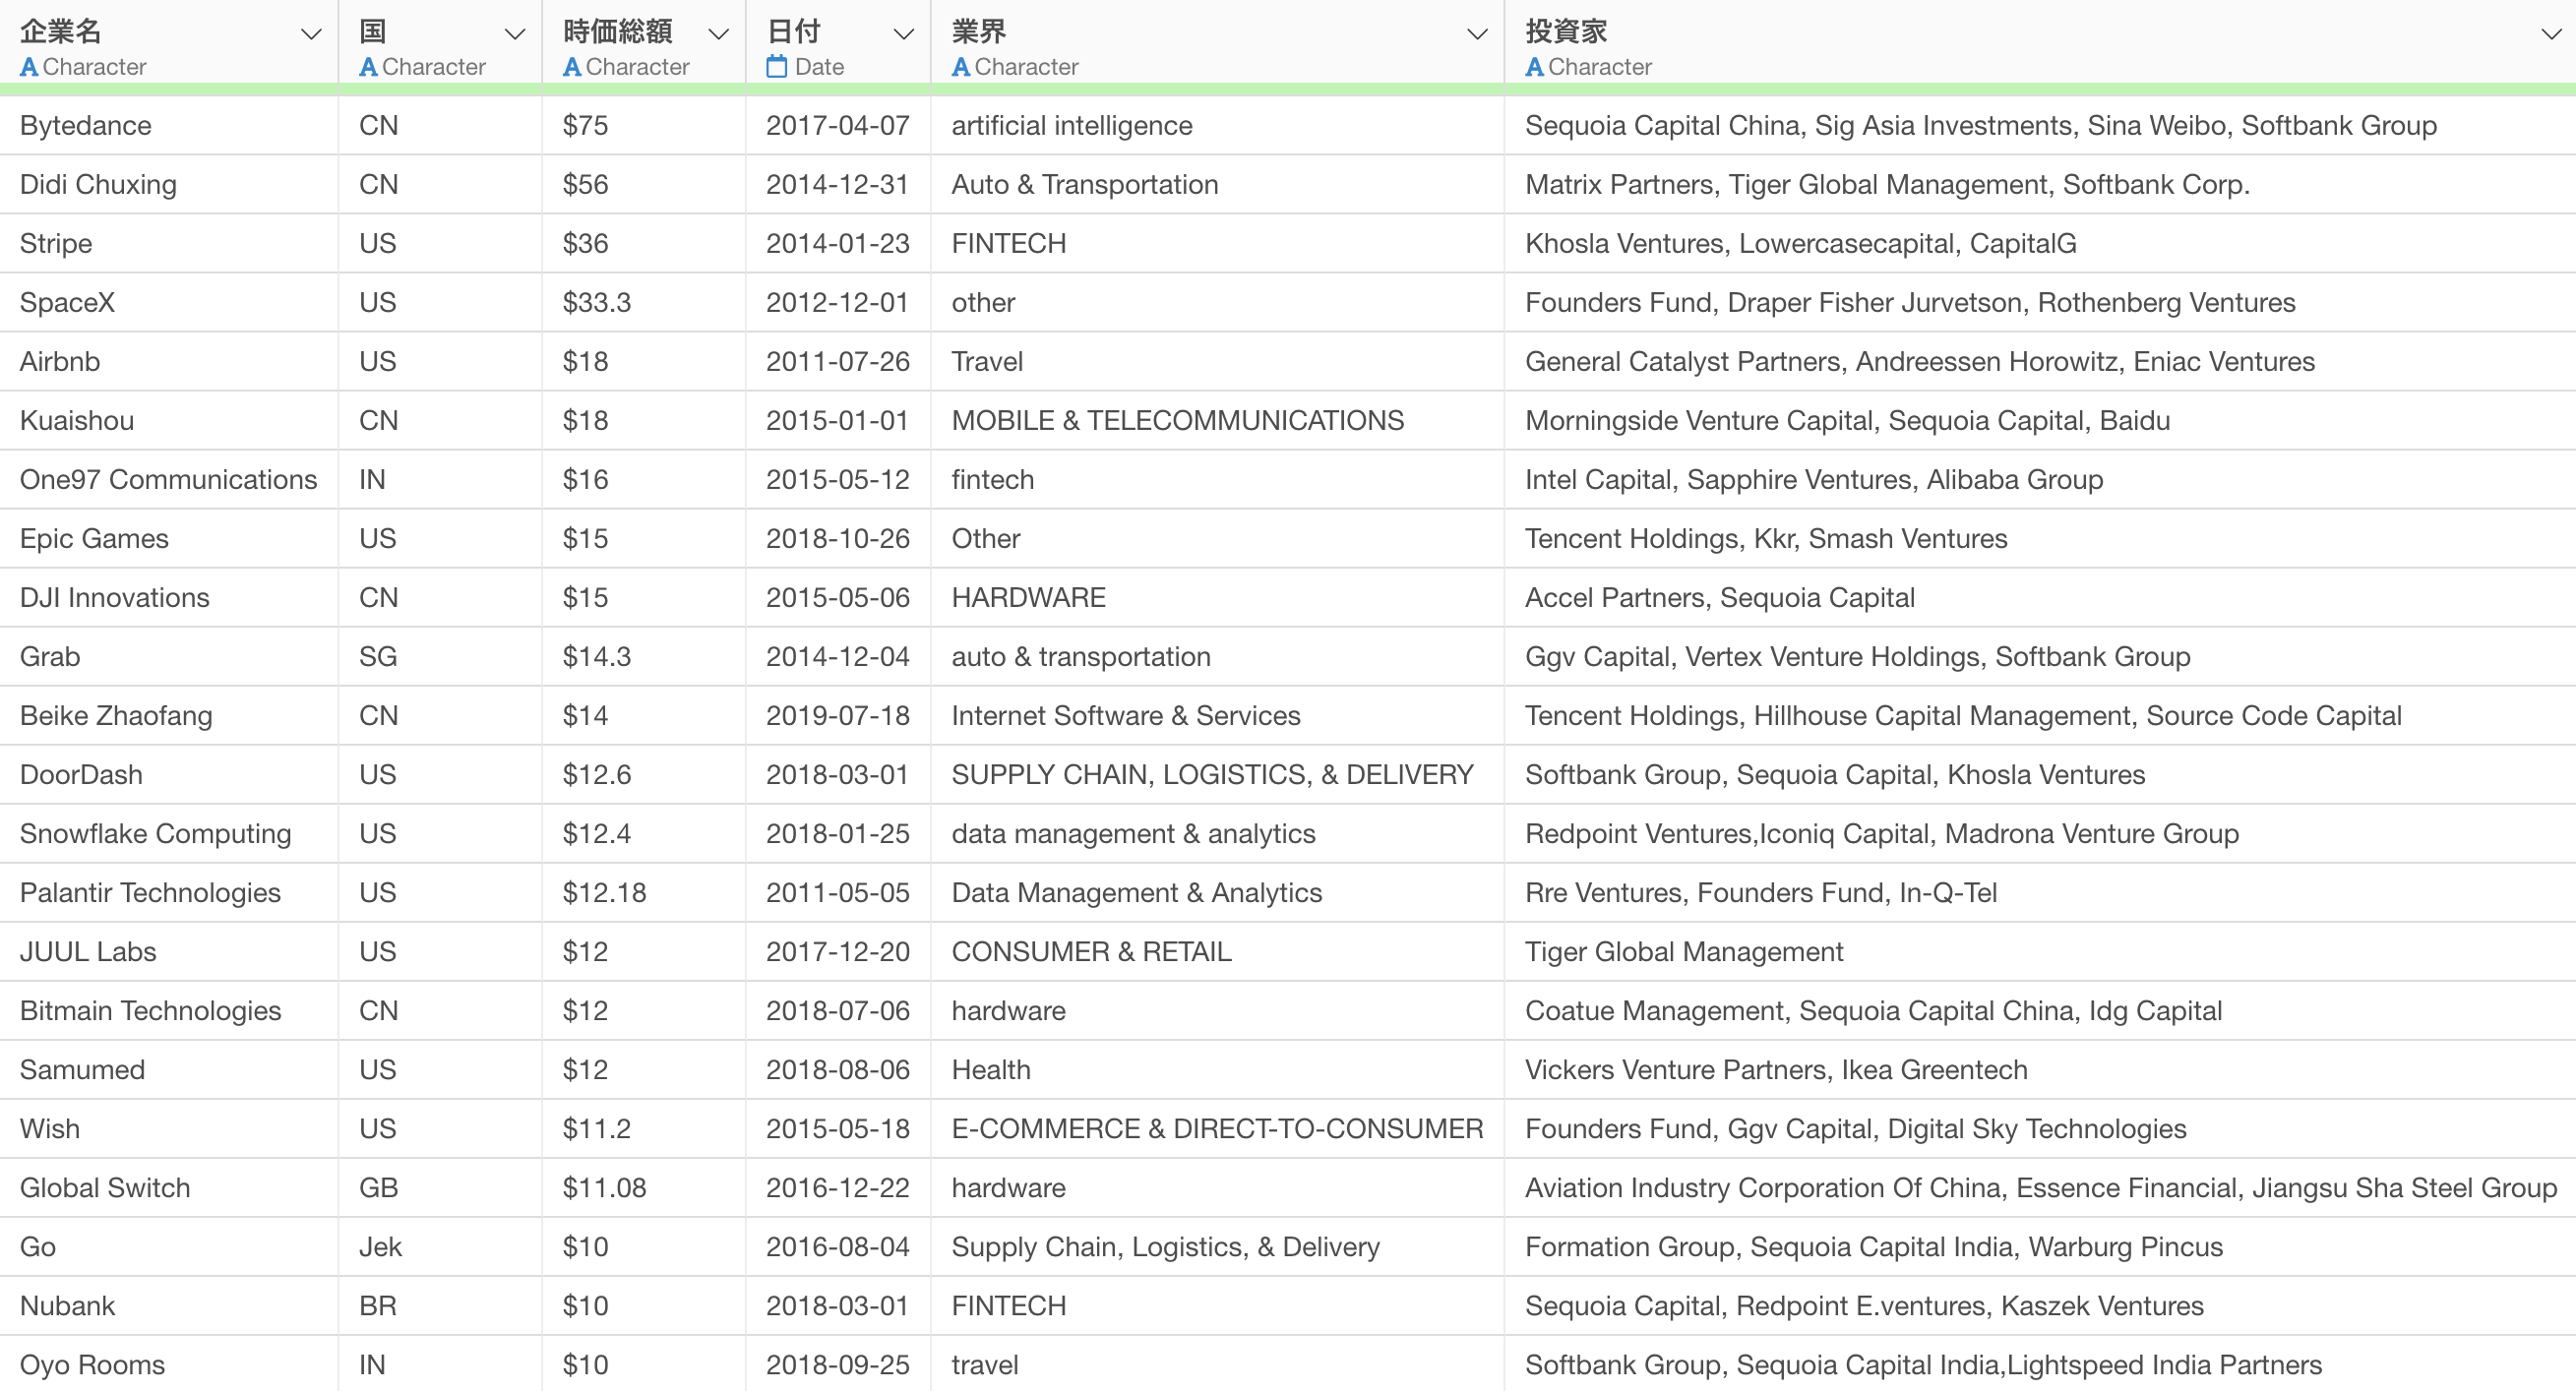Click the date 2012-12-01

pyautogui.click(x=838, y=302)
